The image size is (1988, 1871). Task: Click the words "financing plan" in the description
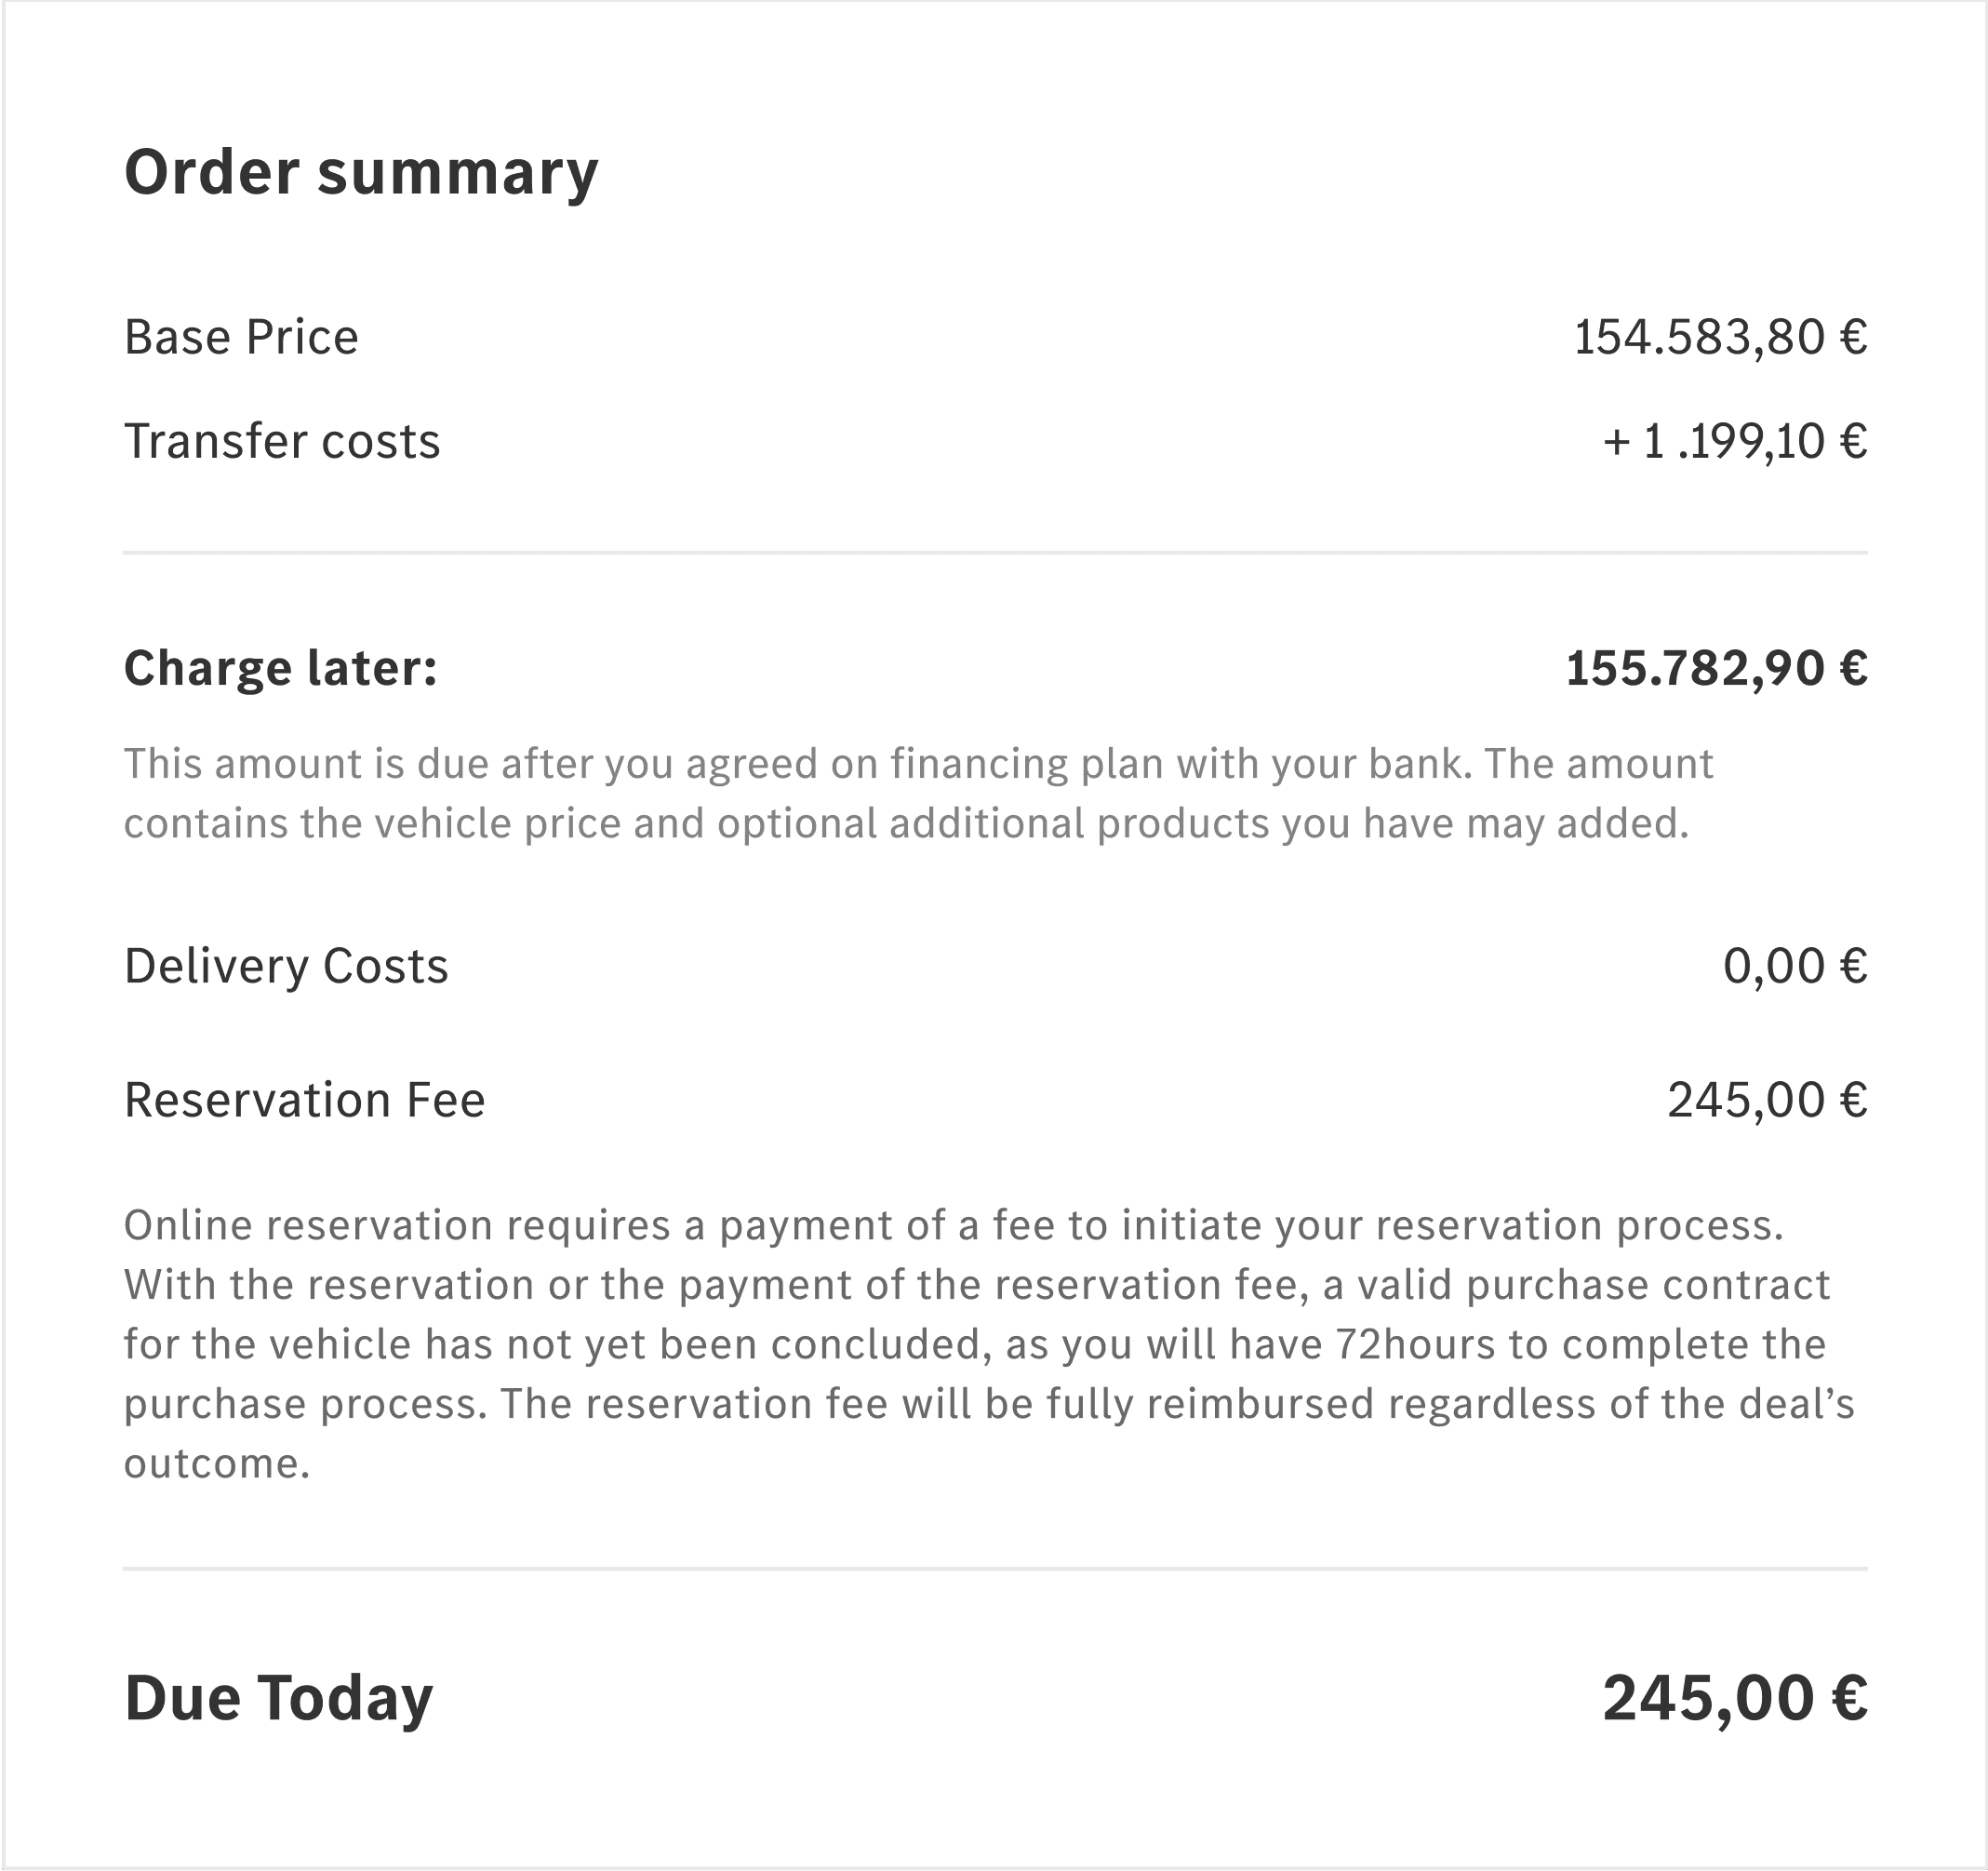[x=1026, y=764]
